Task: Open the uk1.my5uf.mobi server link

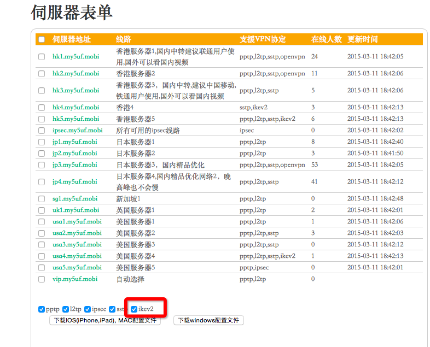Action: (x=75, y=210)
